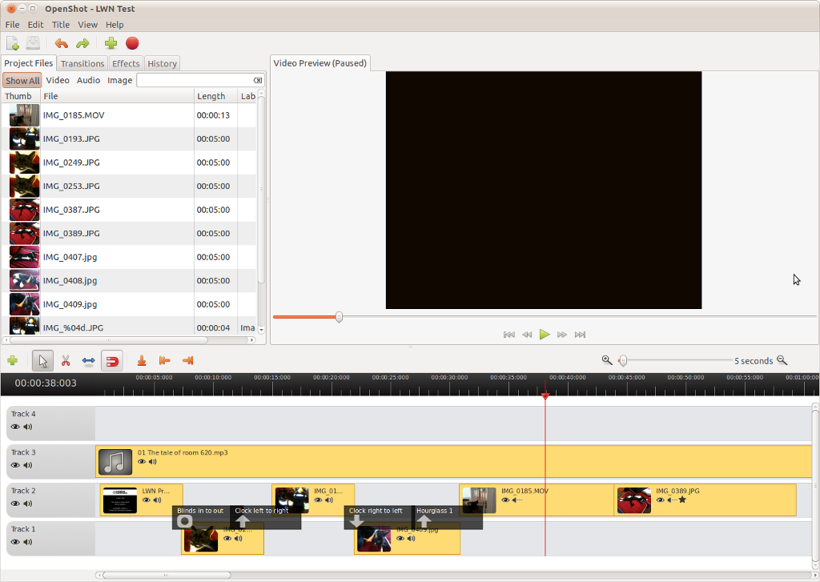
Task: Click the red Export Video button
Action: (x=132, y=43)
